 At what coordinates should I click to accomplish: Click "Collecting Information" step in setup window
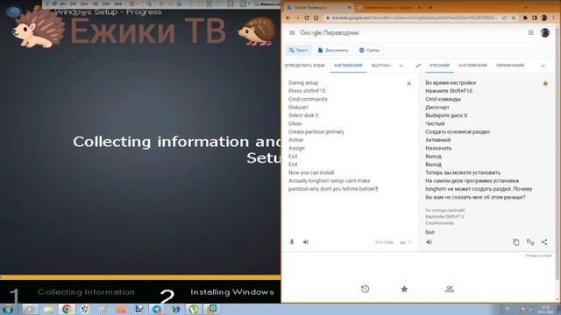[86, 292]
